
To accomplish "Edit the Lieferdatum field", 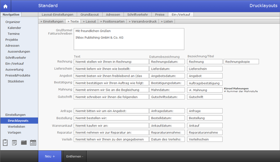I will (x=167, y=69).
